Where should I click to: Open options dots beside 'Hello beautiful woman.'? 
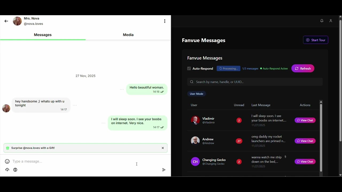click(x=122, y=89)
